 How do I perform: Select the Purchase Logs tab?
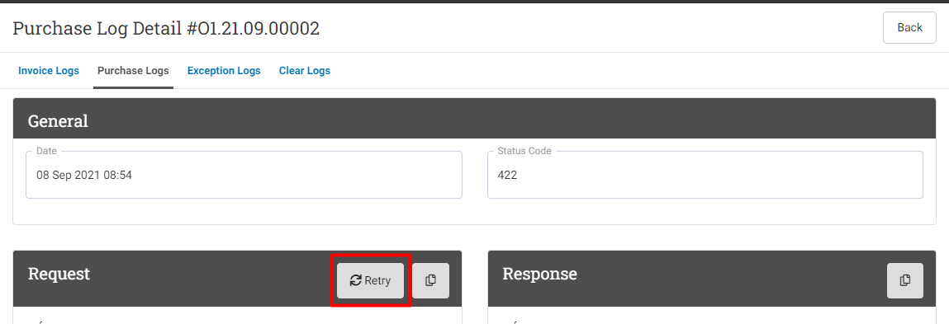[133, 71]
